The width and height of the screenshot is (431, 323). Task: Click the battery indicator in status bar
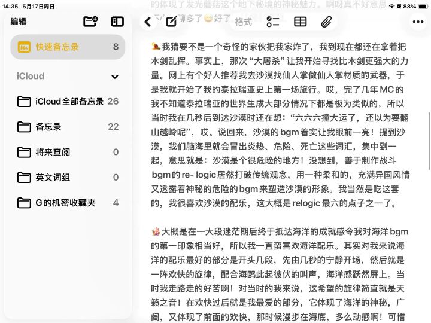[x=423, y=7]
